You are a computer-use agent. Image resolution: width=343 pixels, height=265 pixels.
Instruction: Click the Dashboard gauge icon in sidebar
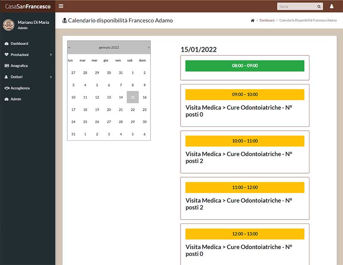(6, 44)
